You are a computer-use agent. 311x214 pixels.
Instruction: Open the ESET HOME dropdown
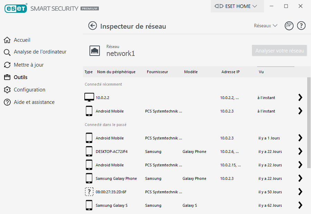[x=237, y=6]
